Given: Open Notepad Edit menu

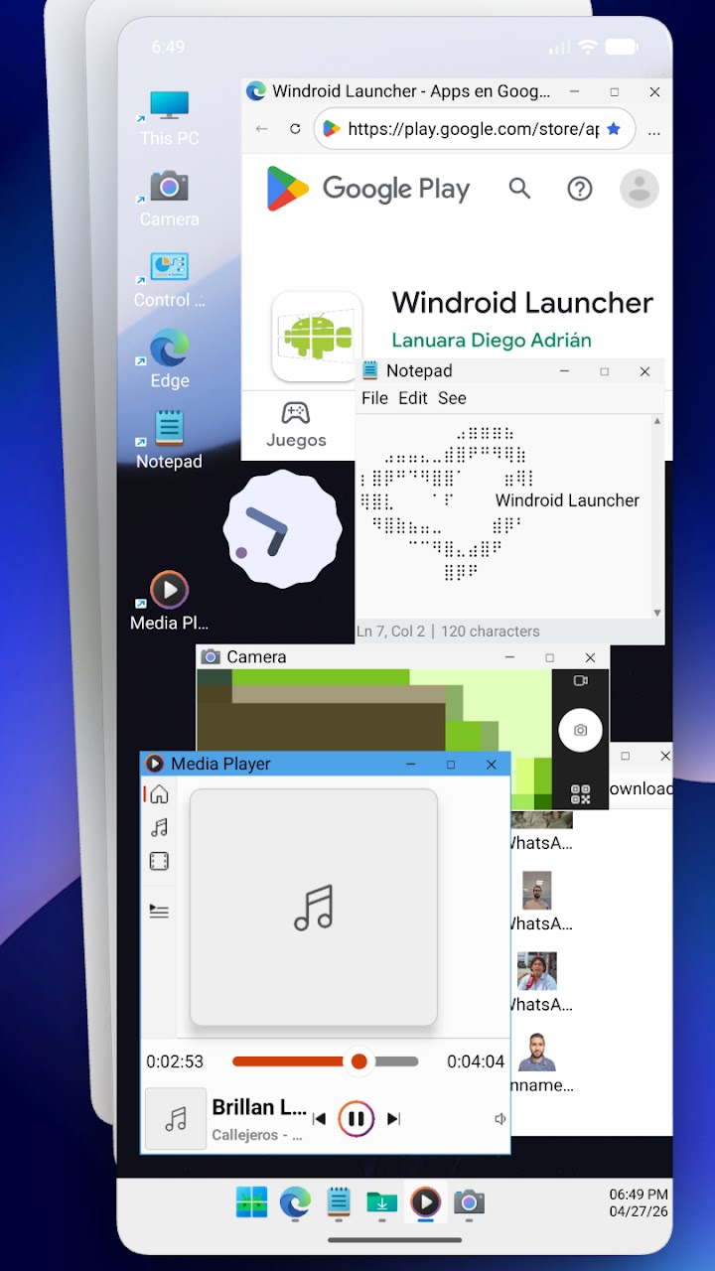Looking at the screenshot, I should [x=412, y=398].
